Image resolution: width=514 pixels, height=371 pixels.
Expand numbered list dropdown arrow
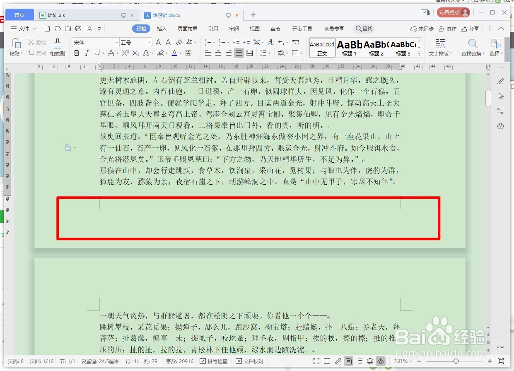pos(228,43)
